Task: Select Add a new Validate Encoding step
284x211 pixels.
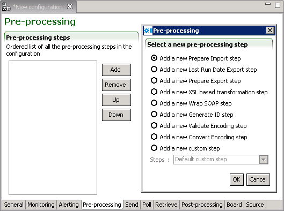Action: (199, 125)
